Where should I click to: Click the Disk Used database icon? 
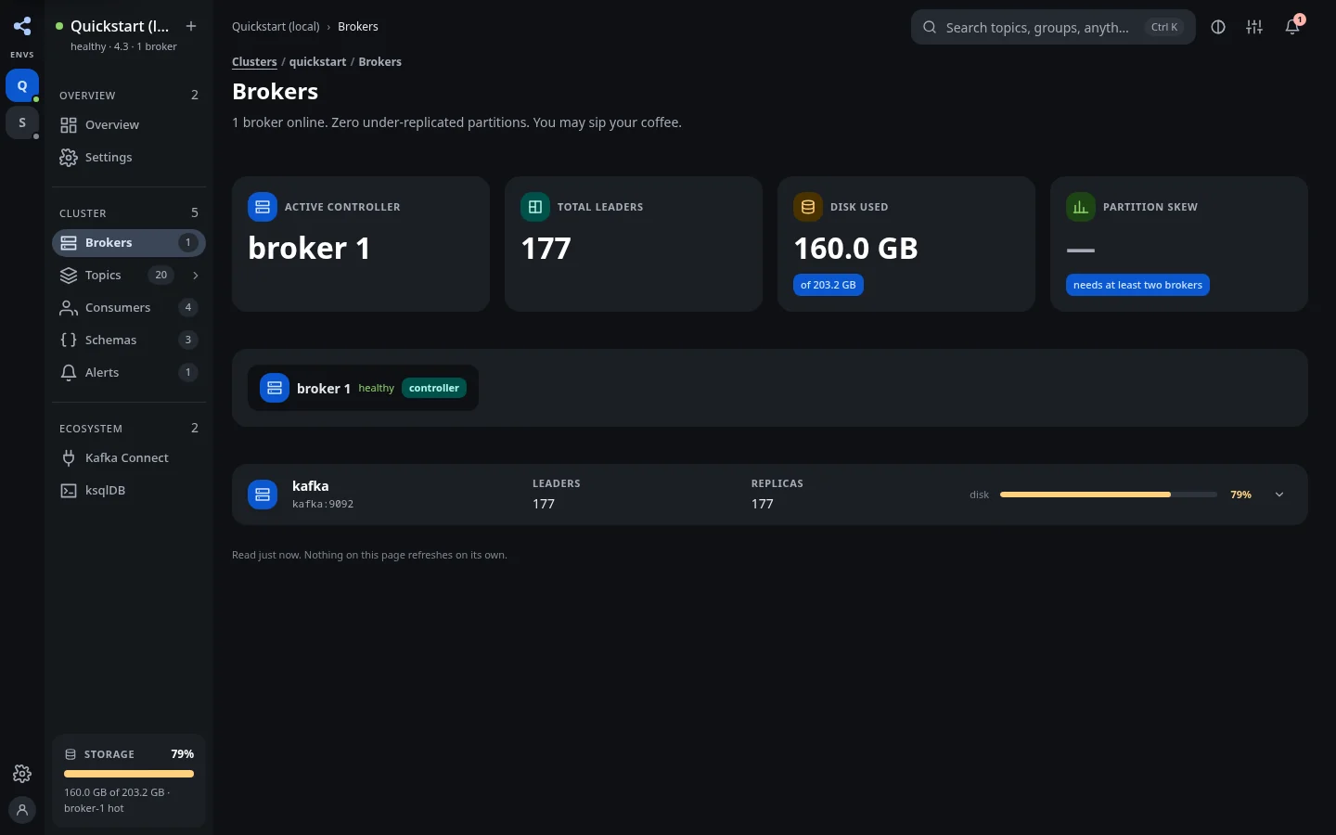coord(808,207)
